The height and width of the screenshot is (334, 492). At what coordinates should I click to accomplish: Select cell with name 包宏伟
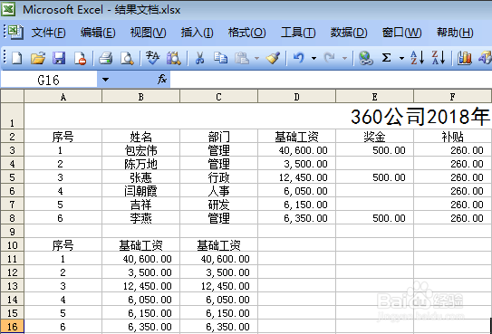140,150
